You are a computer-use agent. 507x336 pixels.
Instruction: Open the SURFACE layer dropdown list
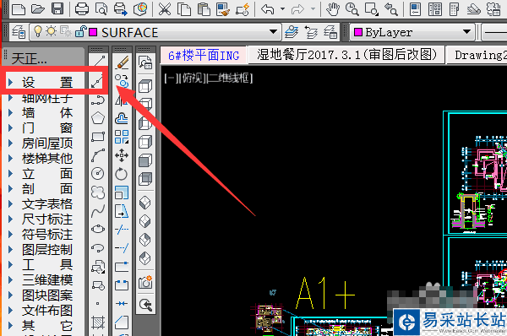click(x=273, y=32)
